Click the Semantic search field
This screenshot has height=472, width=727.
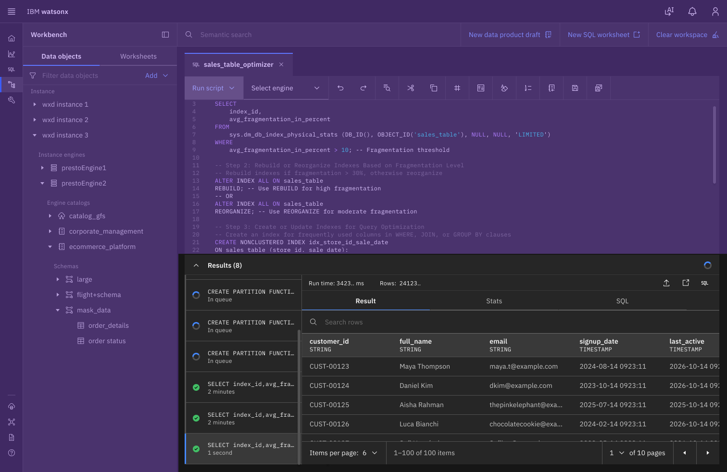click(319, 35)
